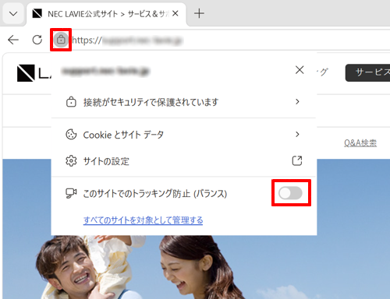Screen dimensions: 390x299
Task: Toggle tracking prevention switch for this site
Action: click(x=290, y=193)
